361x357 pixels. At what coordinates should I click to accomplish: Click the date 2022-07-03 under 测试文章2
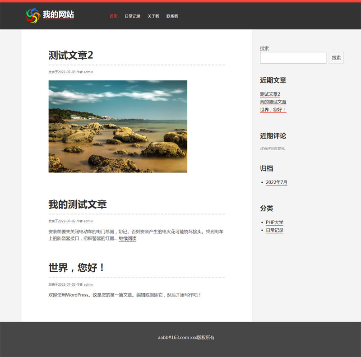[66, 72]
